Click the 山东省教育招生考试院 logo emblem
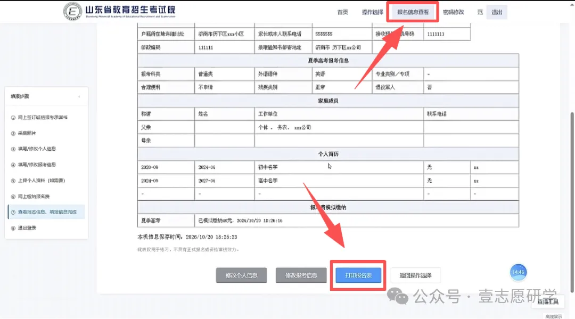 (x=72, y=11)
